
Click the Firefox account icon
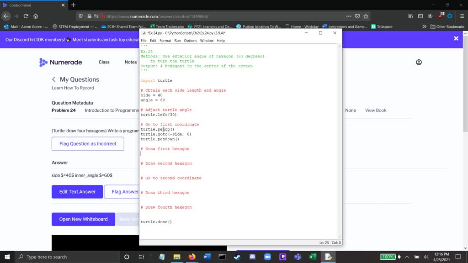point(430,15)
